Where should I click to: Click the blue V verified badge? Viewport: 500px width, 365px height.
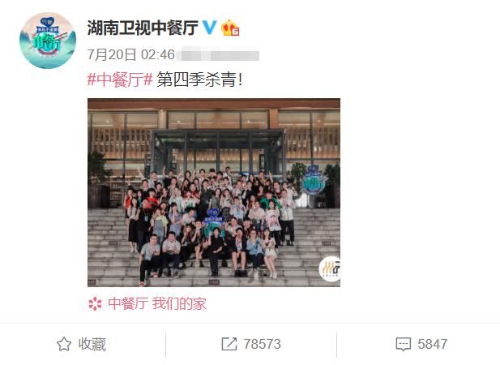point(210,27)
